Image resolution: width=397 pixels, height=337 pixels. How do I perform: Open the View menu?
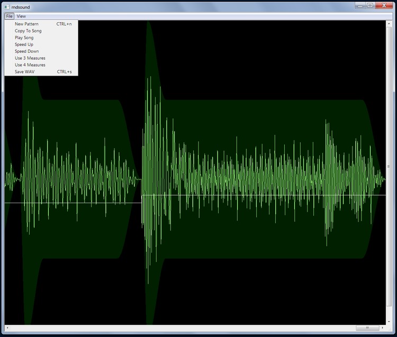(21, 16)
